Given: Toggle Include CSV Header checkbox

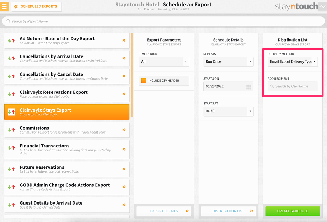Looking at the screenshot, I should [x=144, y=81].
